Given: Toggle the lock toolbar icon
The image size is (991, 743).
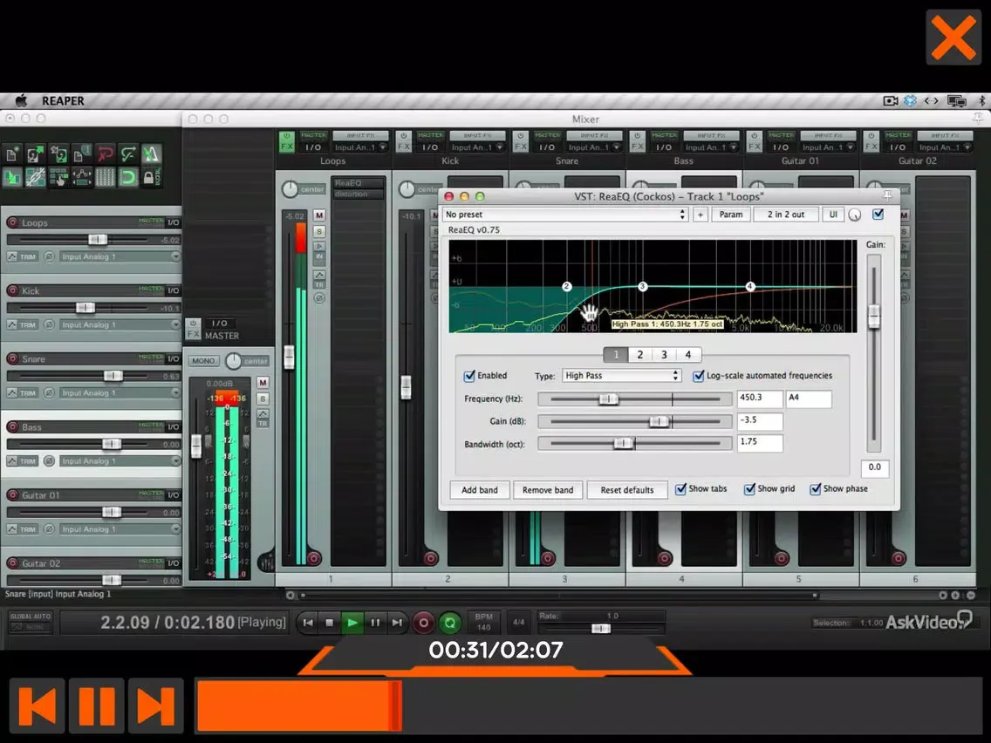Looking at the screenshot, I should pos(151,178).
